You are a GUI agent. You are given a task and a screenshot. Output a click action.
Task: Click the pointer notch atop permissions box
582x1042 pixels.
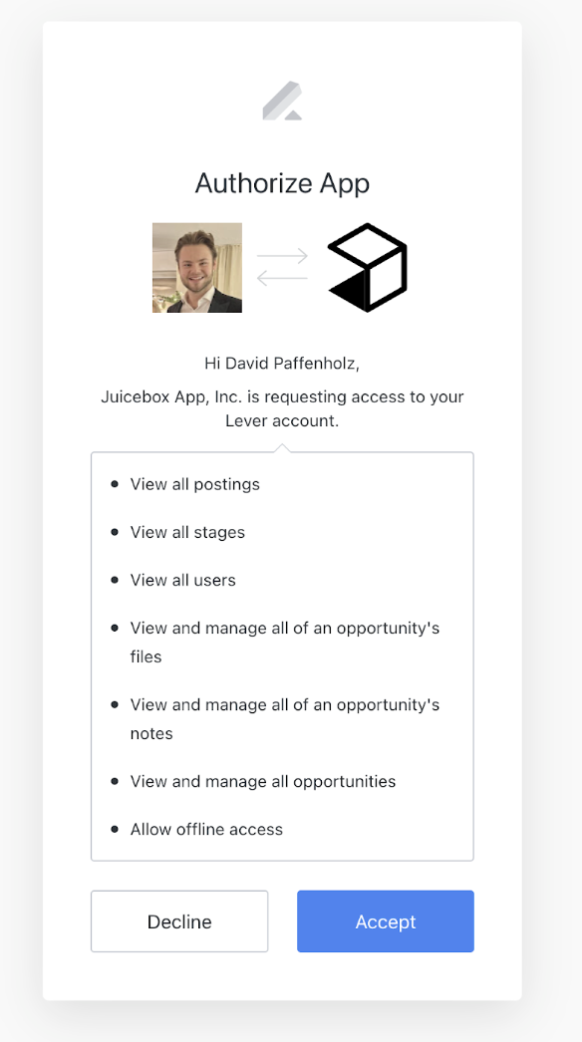(x=282, y=448)
